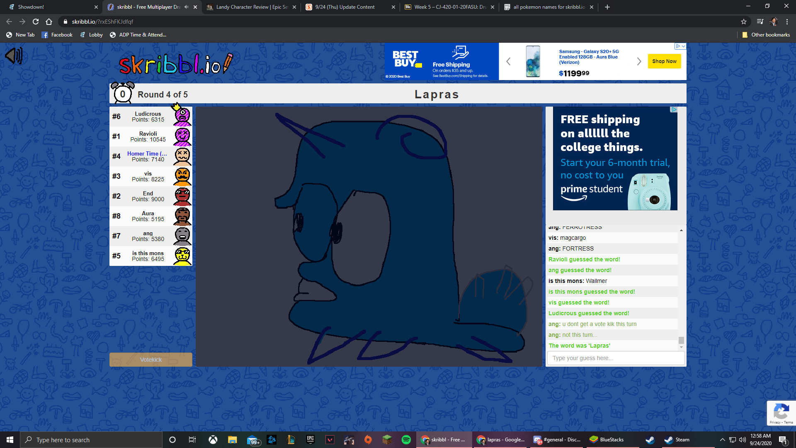Switch to #general Discord taskbar window
Image resolution: width=796 pixels, height=448 pixels.
click(x=557, y=440)
